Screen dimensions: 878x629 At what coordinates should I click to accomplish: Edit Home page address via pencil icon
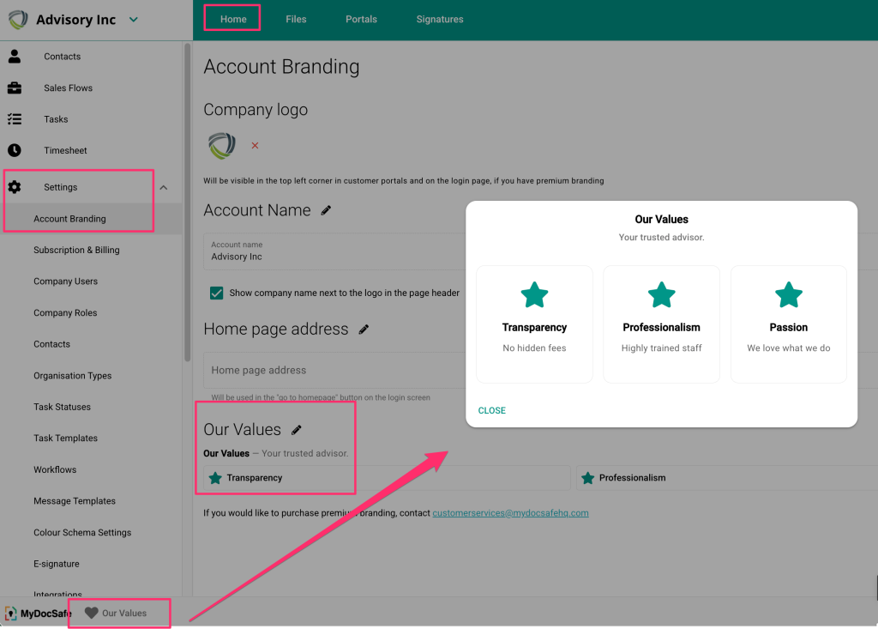pyautogui.click(x=364, y=329)
